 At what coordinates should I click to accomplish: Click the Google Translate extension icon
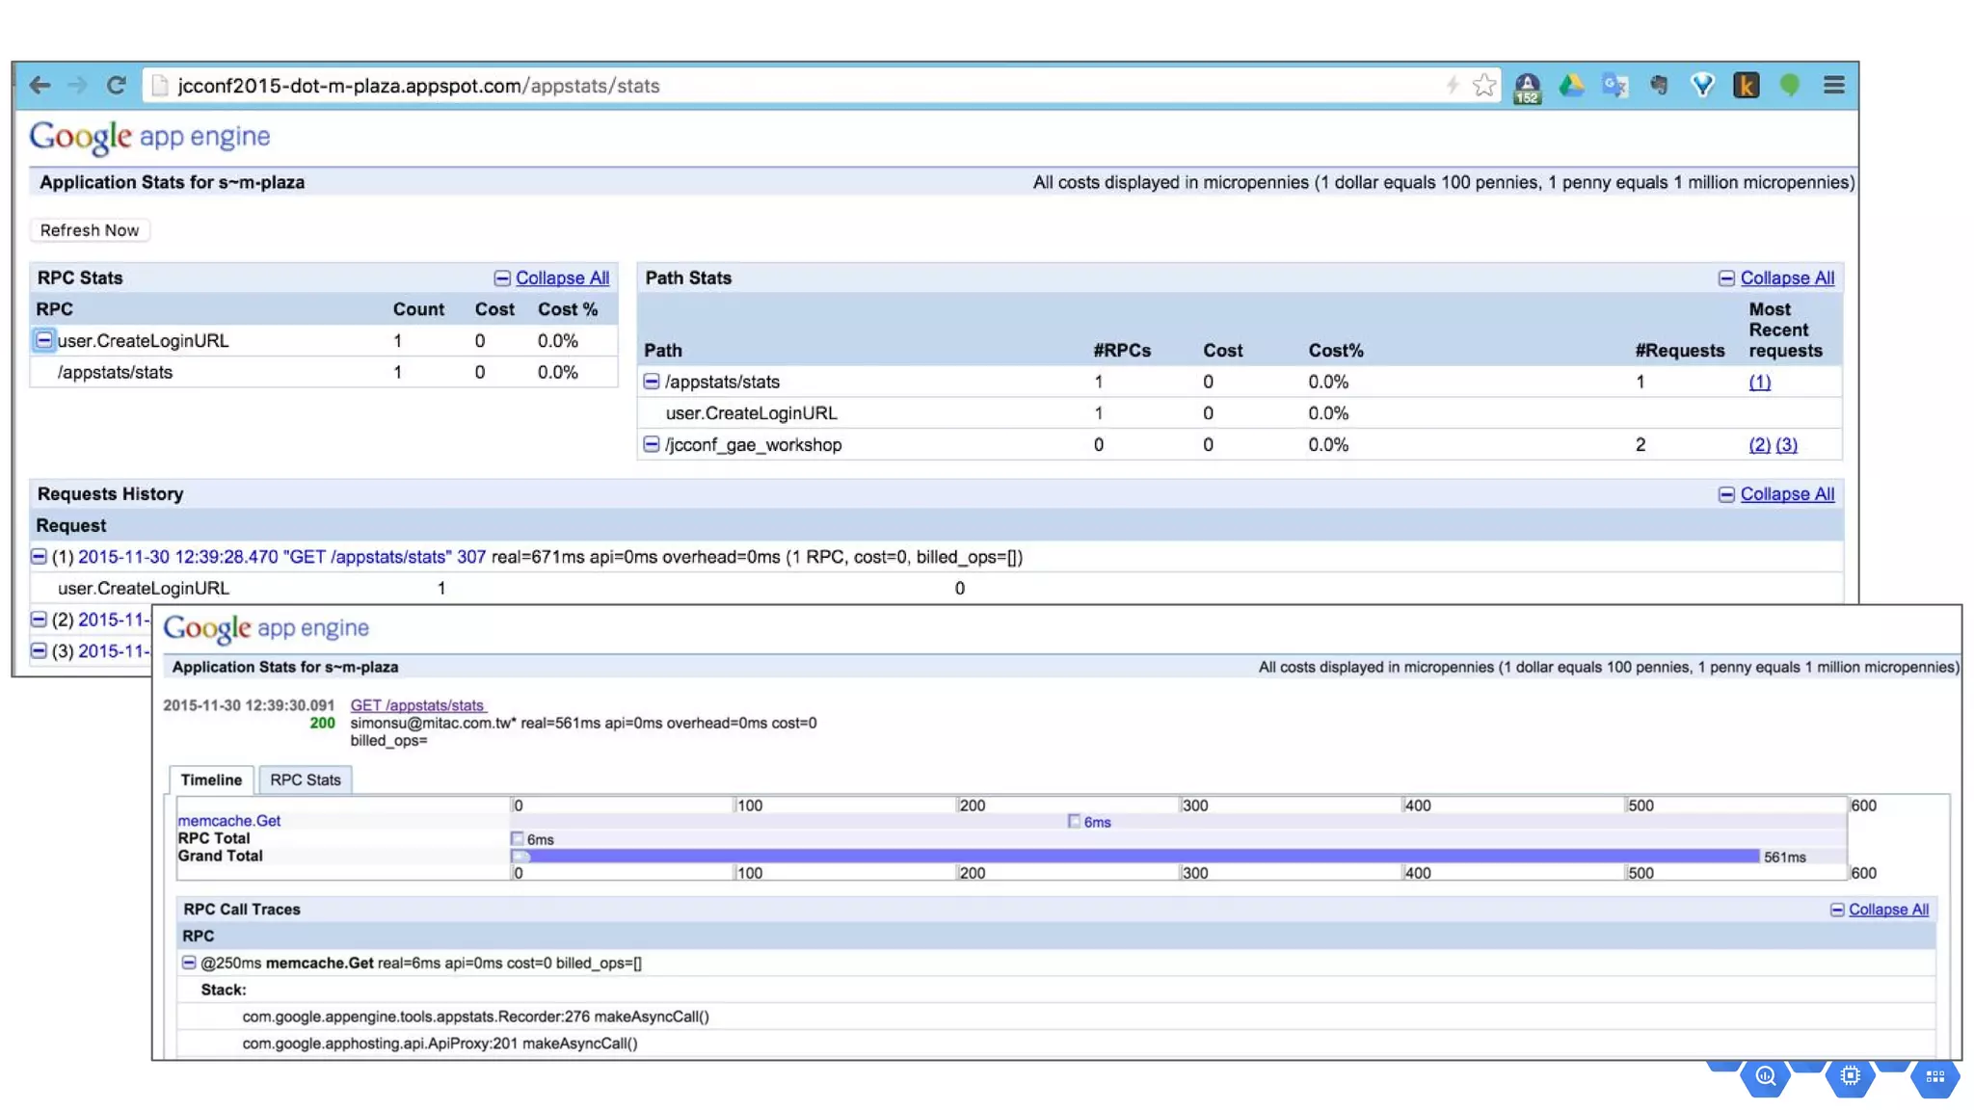(1614, 86)
